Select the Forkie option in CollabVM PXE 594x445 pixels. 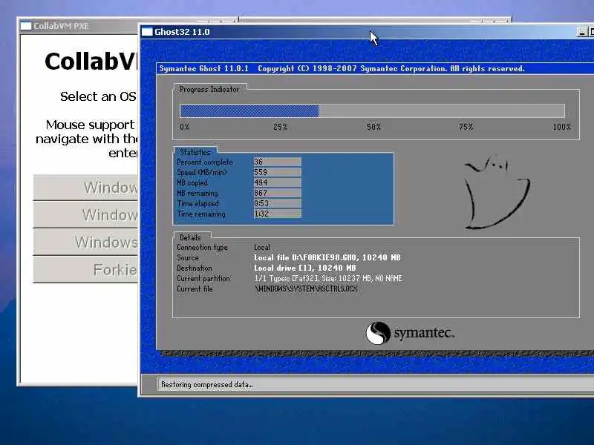coord(86,269)
